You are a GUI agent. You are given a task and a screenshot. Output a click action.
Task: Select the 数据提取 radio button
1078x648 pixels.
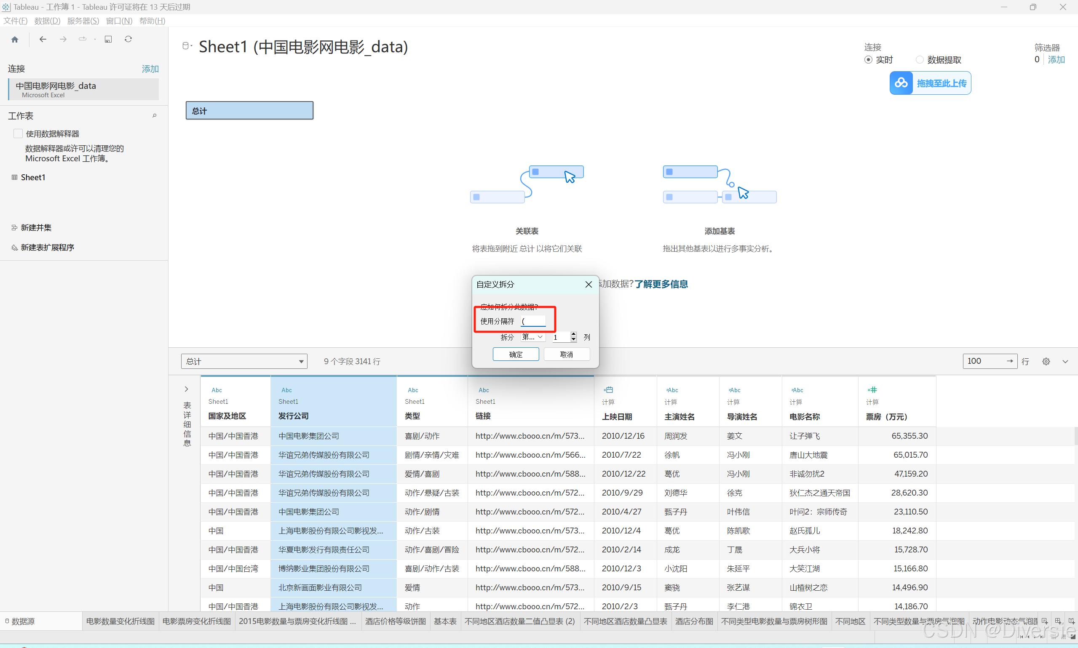(x=920, y=60)
